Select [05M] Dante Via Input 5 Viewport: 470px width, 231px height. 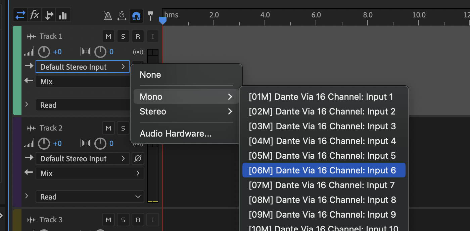click(x=324, y=156)
